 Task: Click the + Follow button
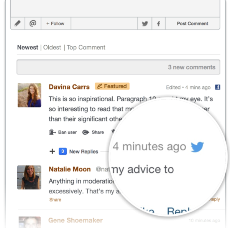pos(56,23)
